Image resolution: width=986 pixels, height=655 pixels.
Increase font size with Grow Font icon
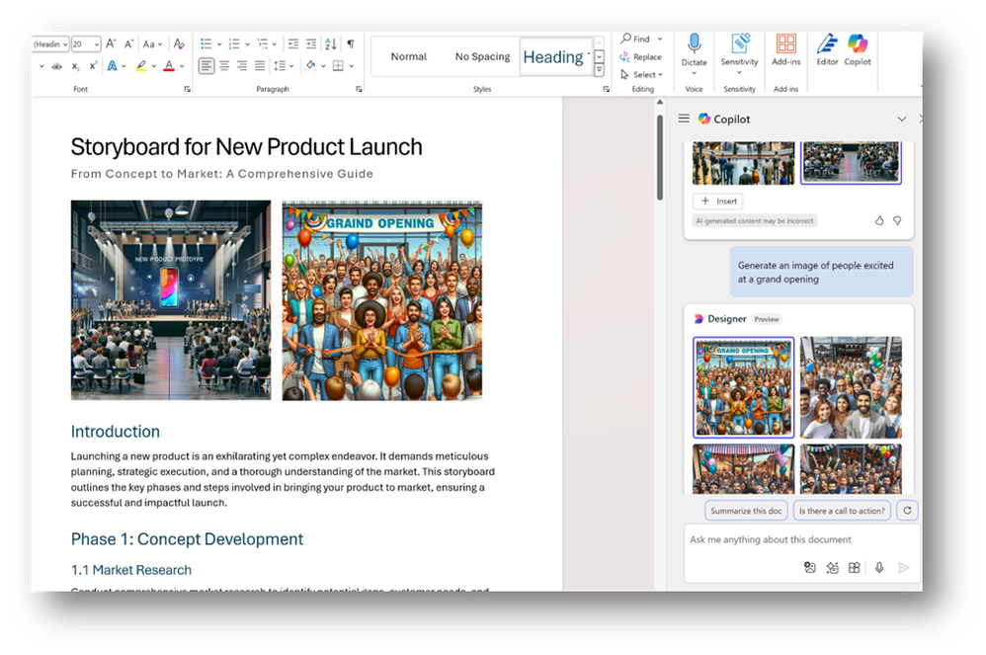(x=111, y=44)
